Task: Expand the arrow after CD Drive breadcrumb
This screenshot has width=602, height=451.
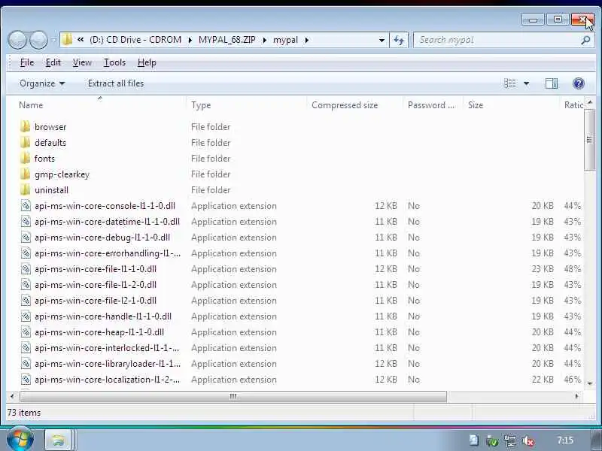Action: (x=190, y=40)
